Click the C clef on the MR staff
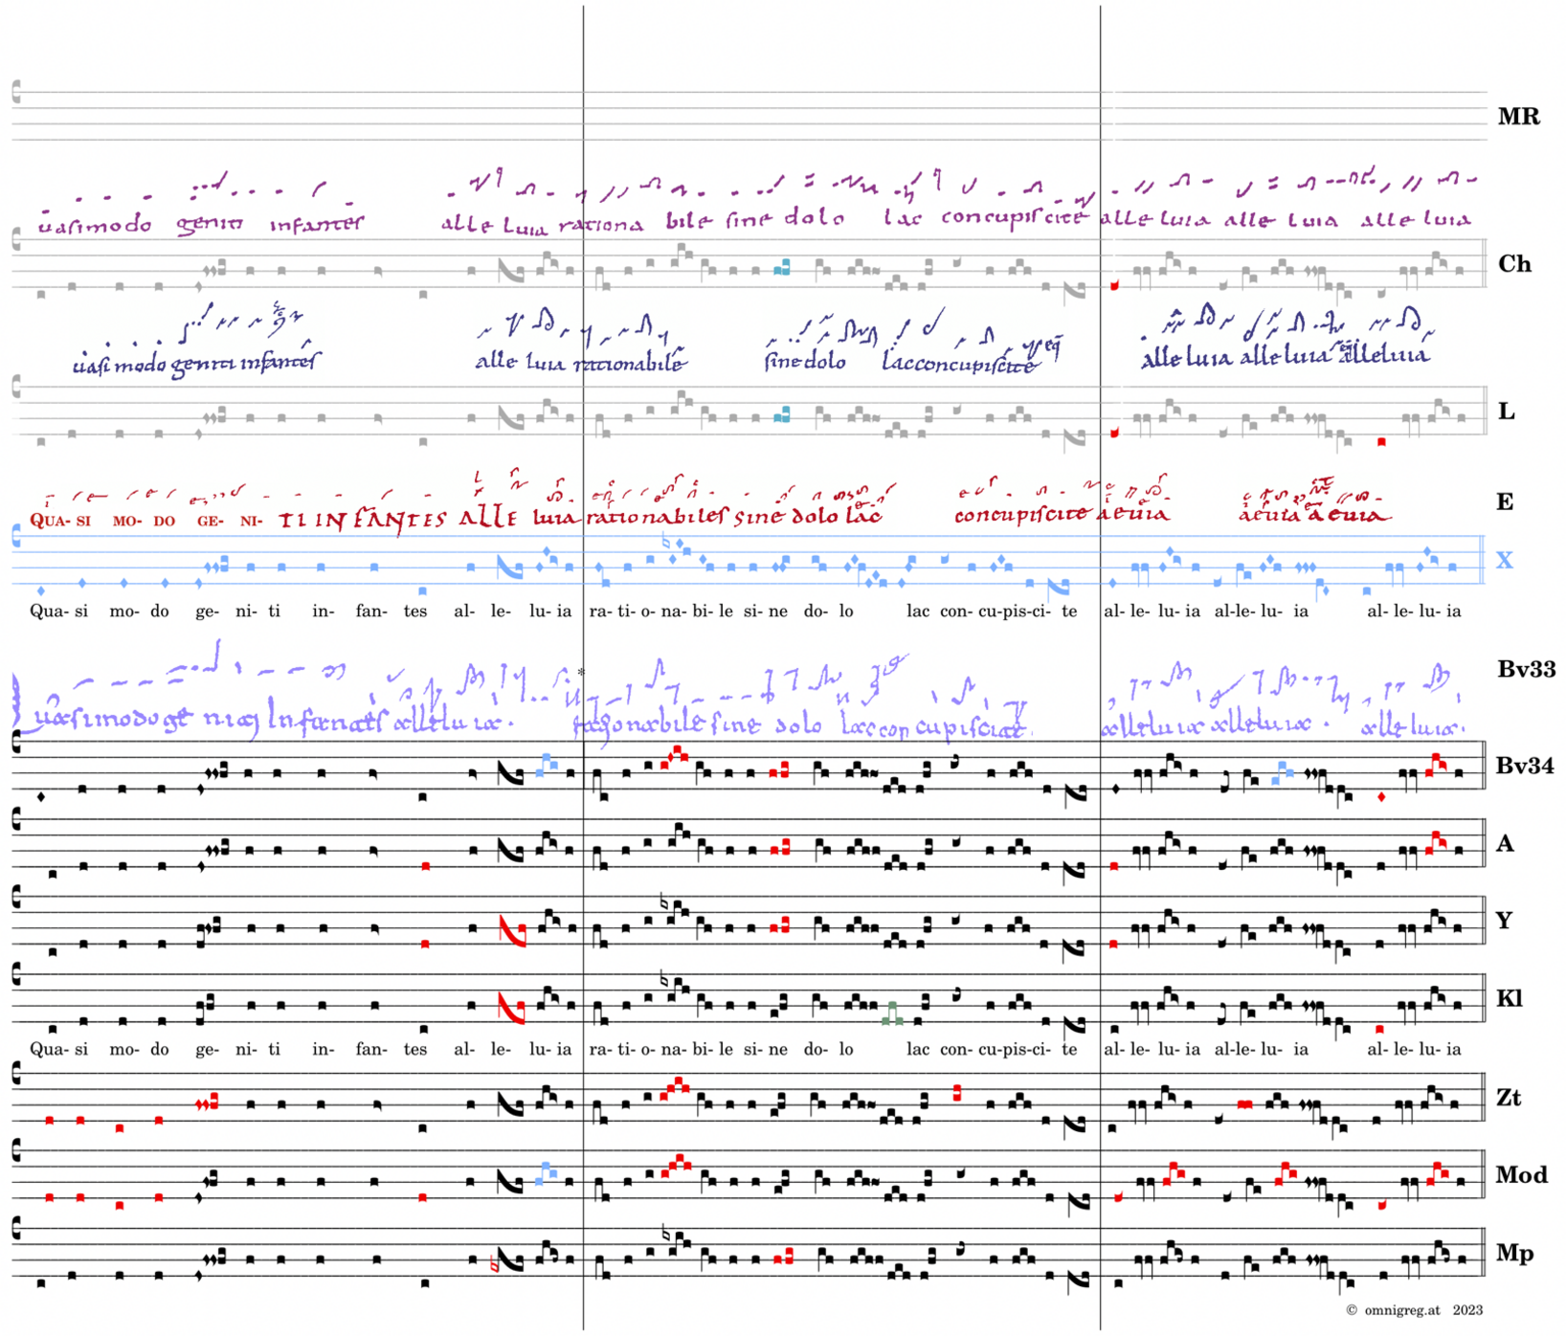The width and height of the screenshot is (1566, 1336). [x=16, y=92]
